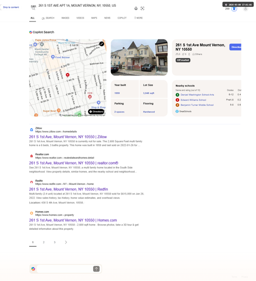Image resolution: width=256 pixels, height=281 pixels.
Task: Click the Edward Williams School rating badge
Action: 177,100
